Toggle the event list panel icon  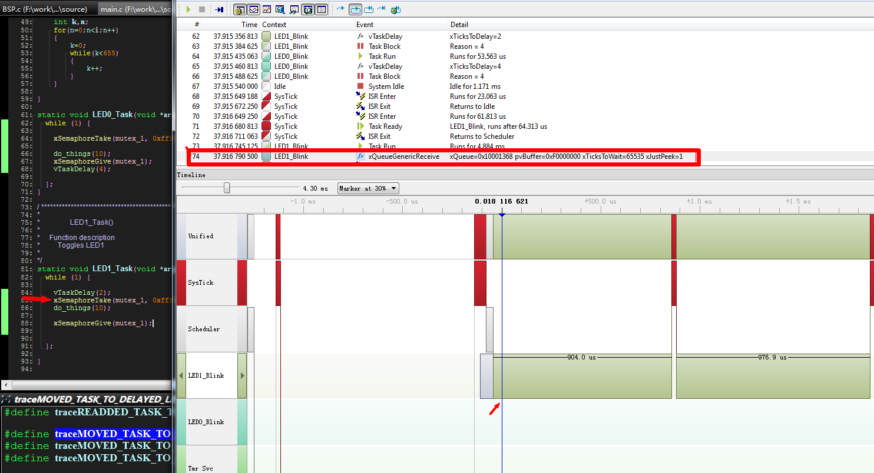pyautogui.click(x=322, y=9)
